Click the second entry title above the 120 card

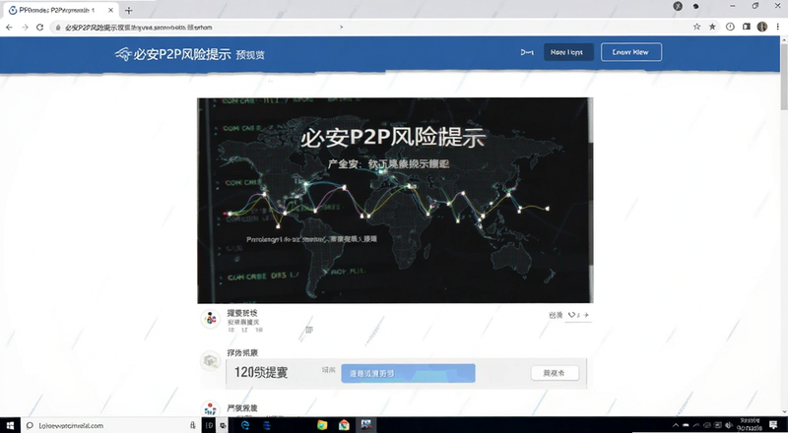tap(242, 353)
